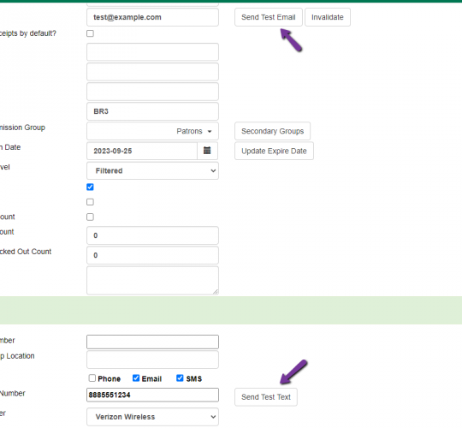Send a test text message
This screenshot has width=462, height=428.
pyautogui.click(x=266, y=397)
